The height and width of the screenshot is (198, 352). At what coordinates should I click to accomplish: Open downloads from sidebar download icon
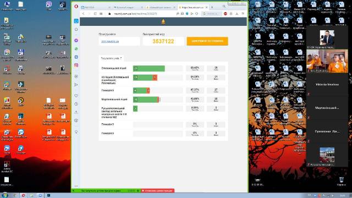(76, 112)
